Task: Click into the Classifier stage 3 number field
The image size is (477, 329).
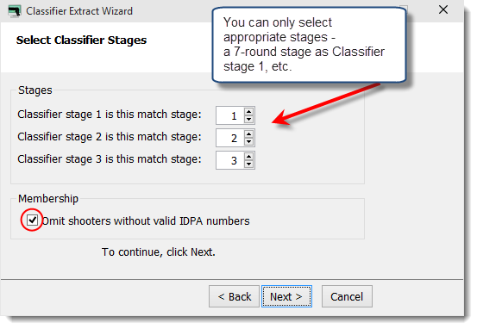Action: (x=230, y=160)
